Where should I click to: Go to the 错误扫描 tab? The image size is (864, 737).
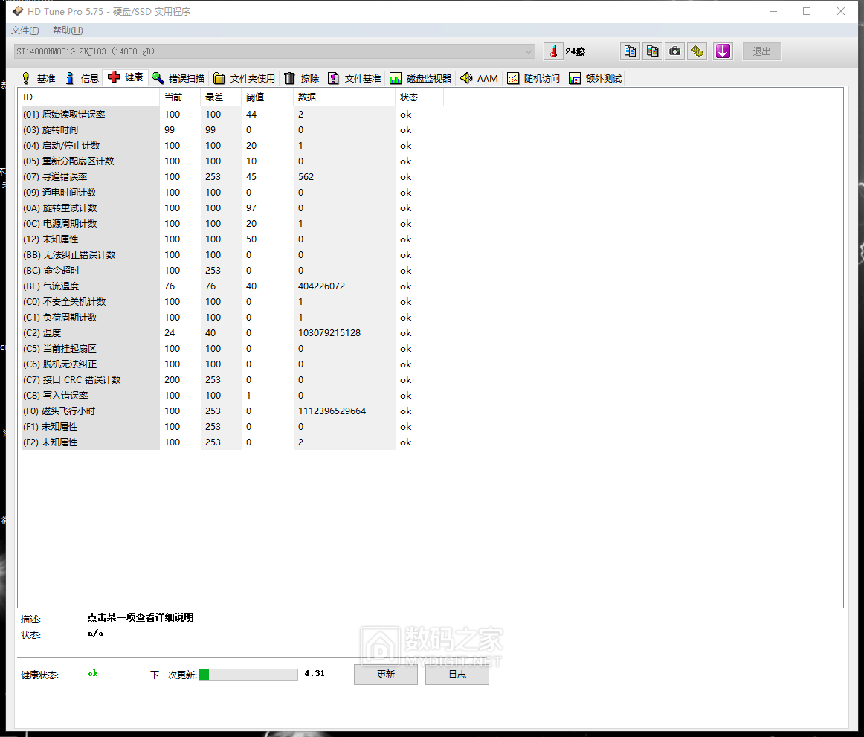pyautogui.click(x=178, y=78)
